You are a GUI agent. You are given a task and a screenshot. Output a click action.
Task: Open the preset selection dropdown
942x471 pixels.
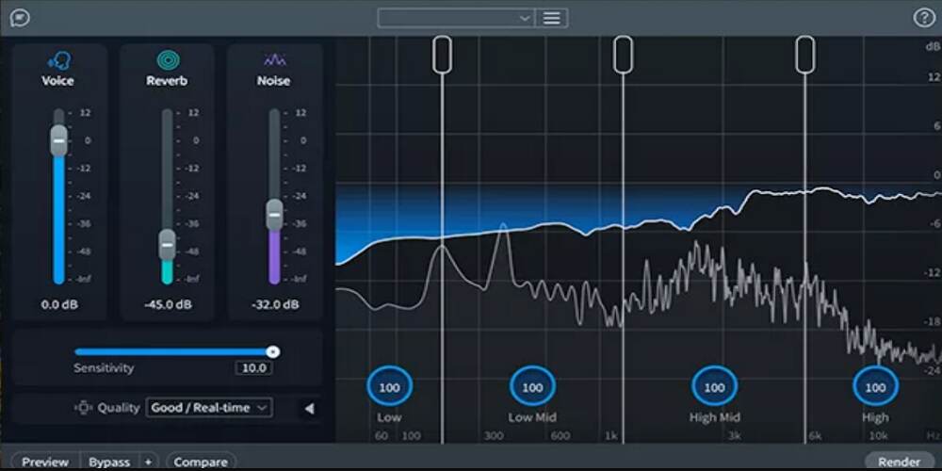coord(456,18)
